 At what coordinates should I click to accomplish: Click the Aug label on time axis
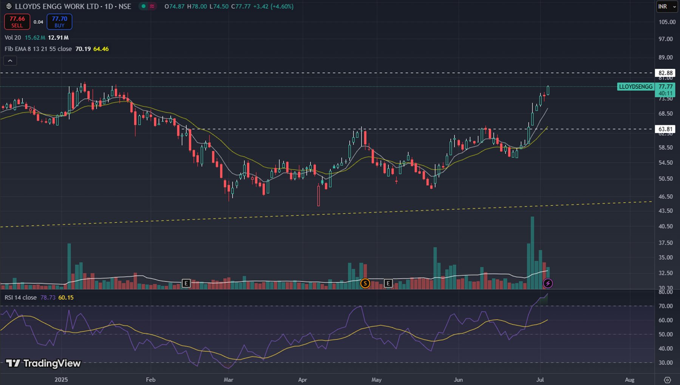point(629,380)
